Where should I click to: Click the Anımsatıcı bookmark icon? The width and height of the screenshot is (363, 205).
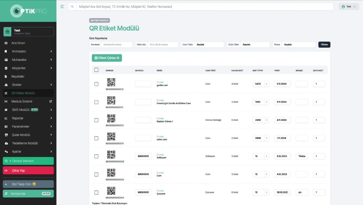[x=6, y=52]
